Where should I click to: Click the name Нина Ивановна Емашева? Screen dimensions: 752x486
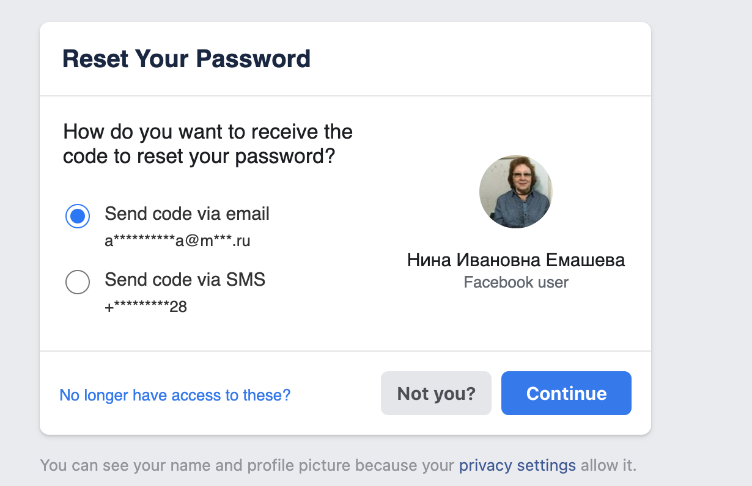pos(515,261)
